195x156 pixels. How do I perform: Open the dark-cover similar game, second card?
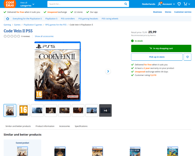tap(60, 151)
